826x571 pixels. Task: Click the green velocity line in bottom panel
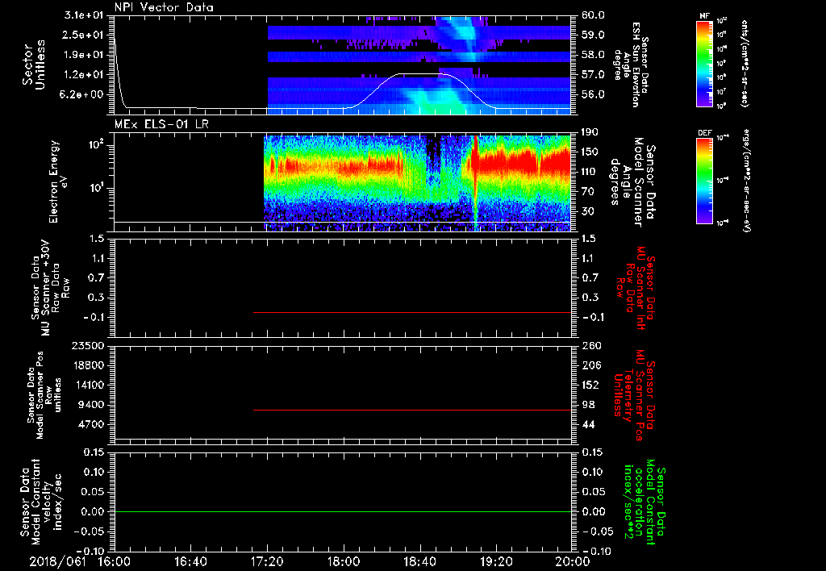(x=343, y=511)
